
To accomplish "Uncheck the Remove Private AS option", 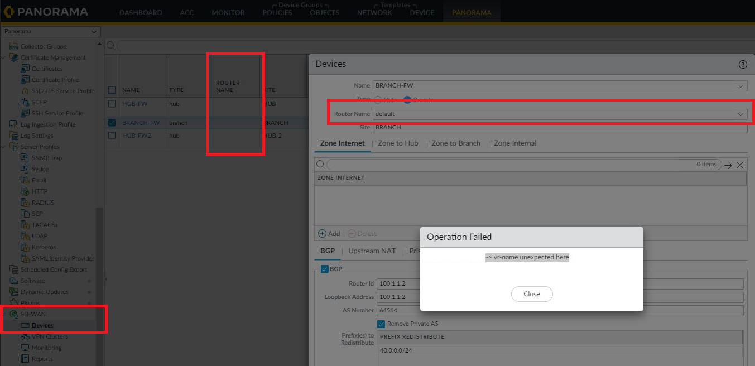I will [x=381, y=324].
